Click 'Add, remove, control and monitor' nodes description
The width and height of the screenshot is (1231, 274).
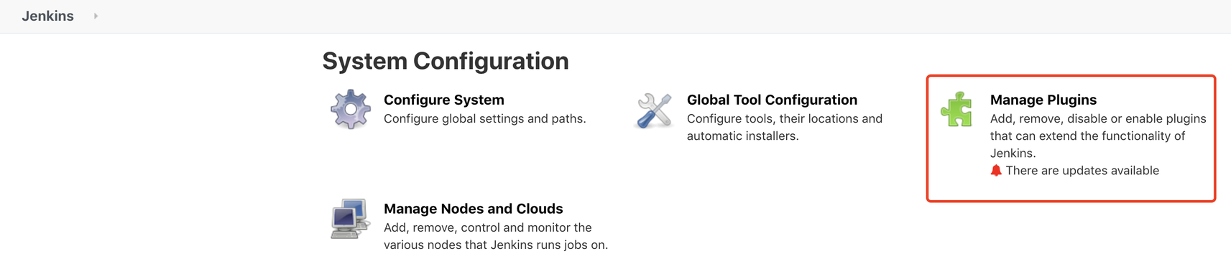[x=488, y=227]
